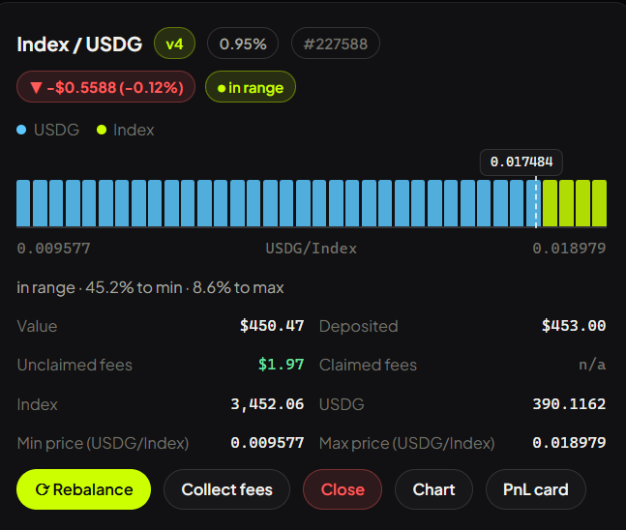Click the red down-triangle loss icon

37,87
